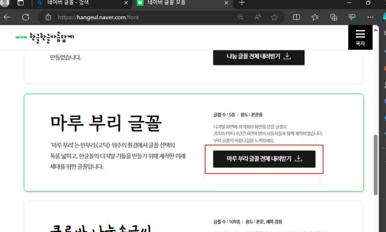This screenshot has height=232, width=386.
Task: Open a new browser tab
Action: pos(242,2)
